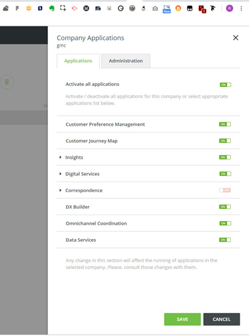Click the 'Any change in this section' warning note
This screenshot has height=336, width=249.
[142, 264]
